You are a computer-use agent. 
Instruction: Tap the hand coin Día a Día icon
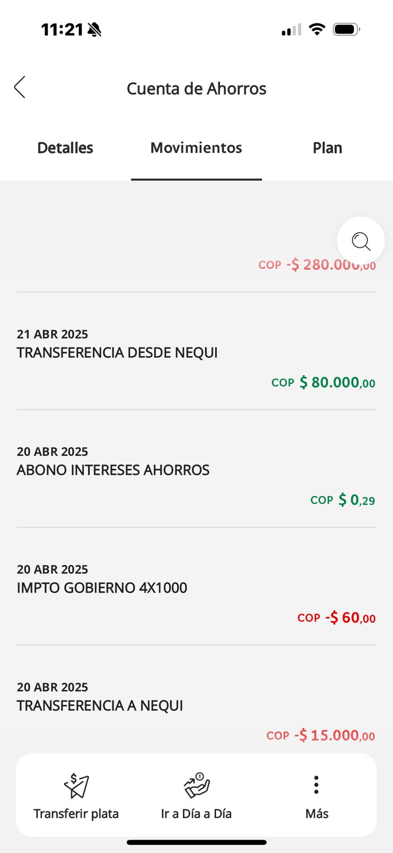196,786
